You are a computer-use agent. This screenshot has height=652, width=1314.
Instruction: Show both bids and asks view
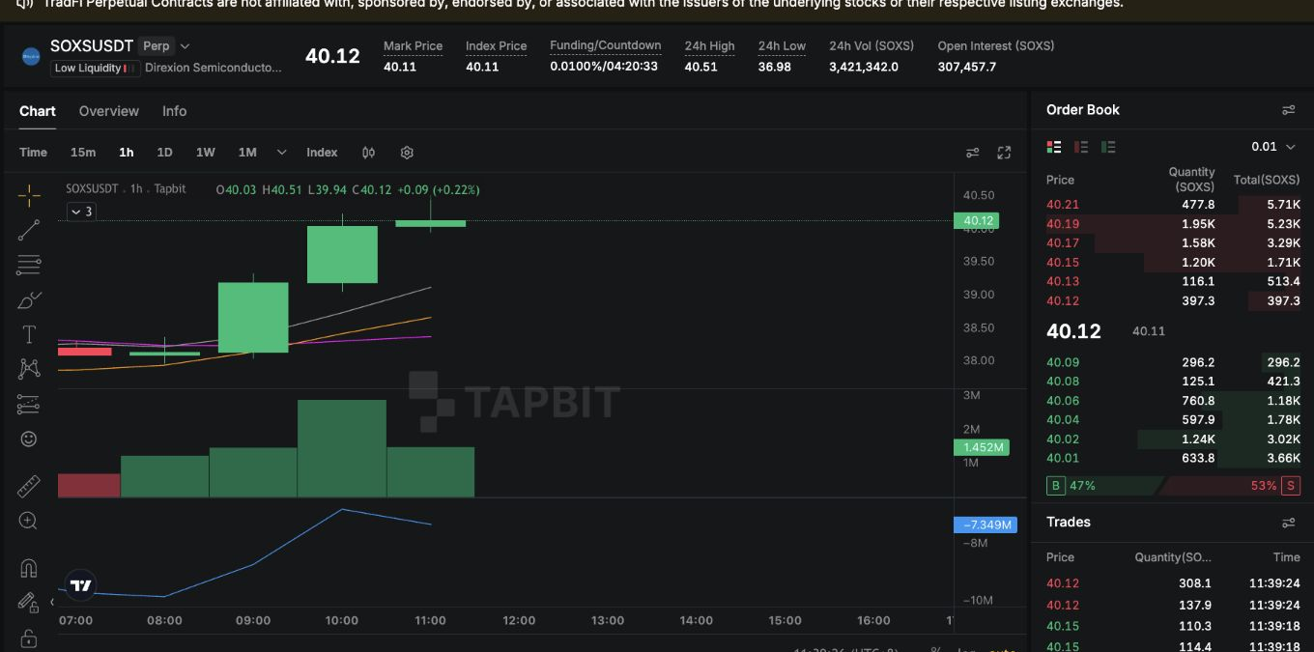pyautogui.click(x=1054, y=147)
